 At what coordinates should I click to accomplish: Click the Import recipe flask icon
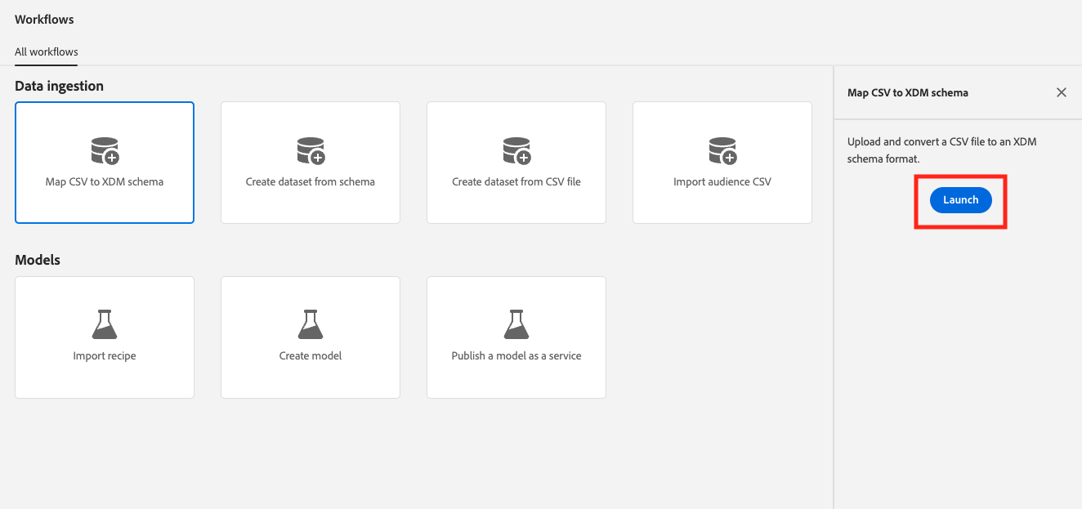coord(105,324)
